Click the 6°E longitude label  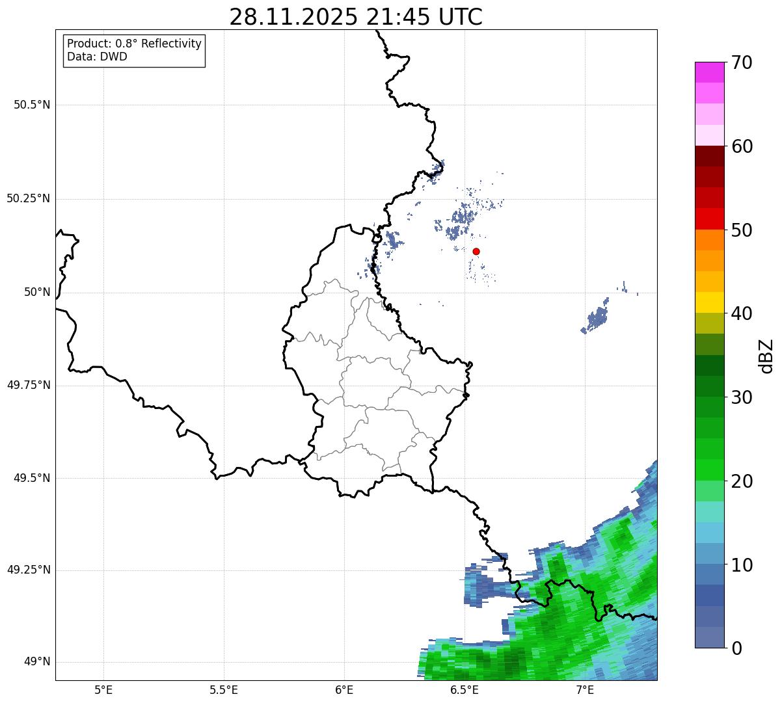tap(344, 689)
